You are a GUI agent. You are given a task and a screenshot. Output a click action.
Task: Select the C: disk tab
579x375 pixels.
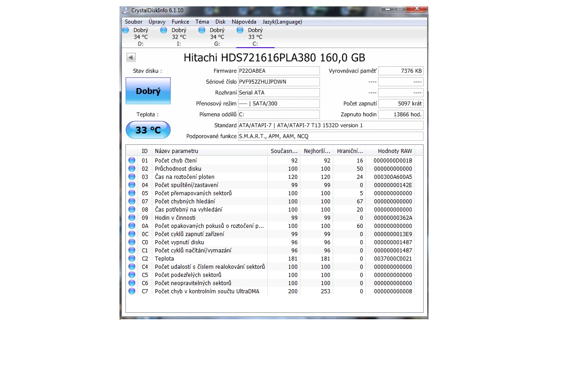[255, 37]
